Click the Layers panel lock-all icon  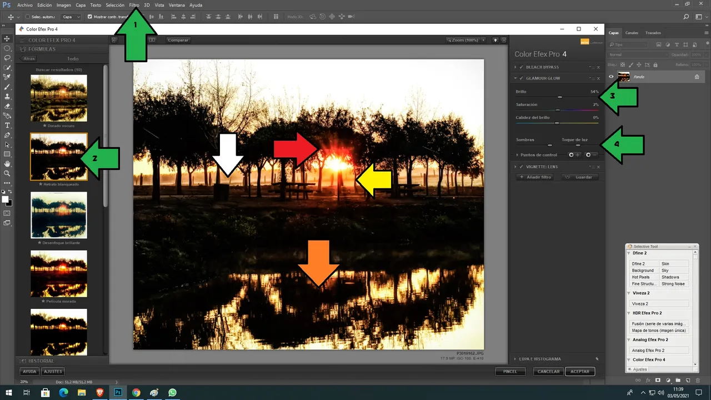[655, 65]
